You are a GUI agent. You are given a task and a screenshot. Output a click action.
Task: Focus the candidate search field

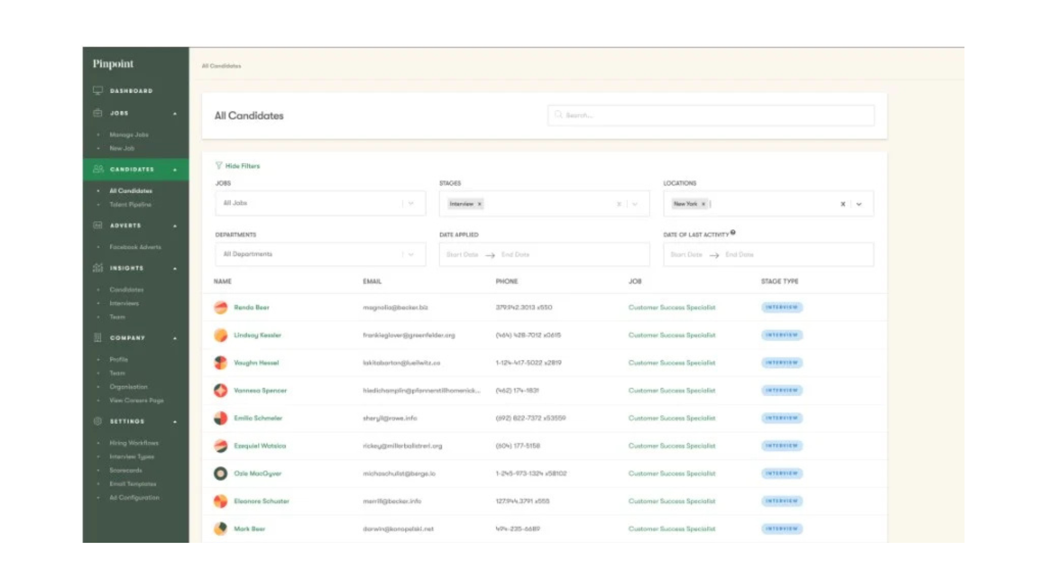coord(711,115)
